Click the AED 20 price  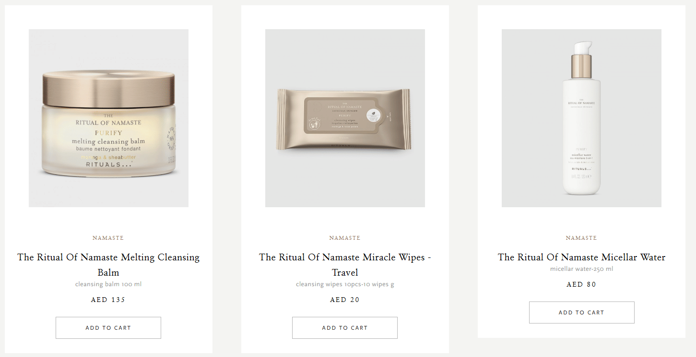(x=345, y=300)
